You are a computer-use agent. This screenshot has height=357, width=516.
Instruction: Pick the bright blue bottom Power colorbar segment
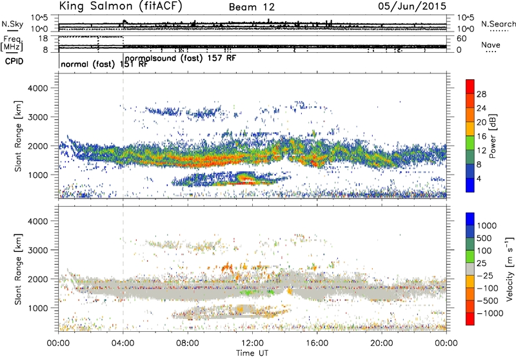pos(470,185)
